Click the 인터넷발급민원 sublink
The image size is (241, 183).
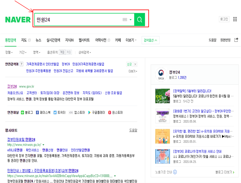pos(80,150)
